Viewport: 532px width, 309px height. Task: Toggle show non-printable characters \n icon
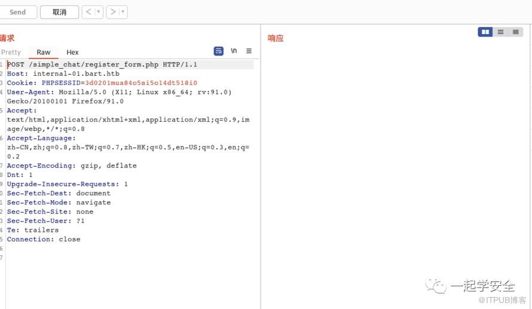[x=234, y=51]
